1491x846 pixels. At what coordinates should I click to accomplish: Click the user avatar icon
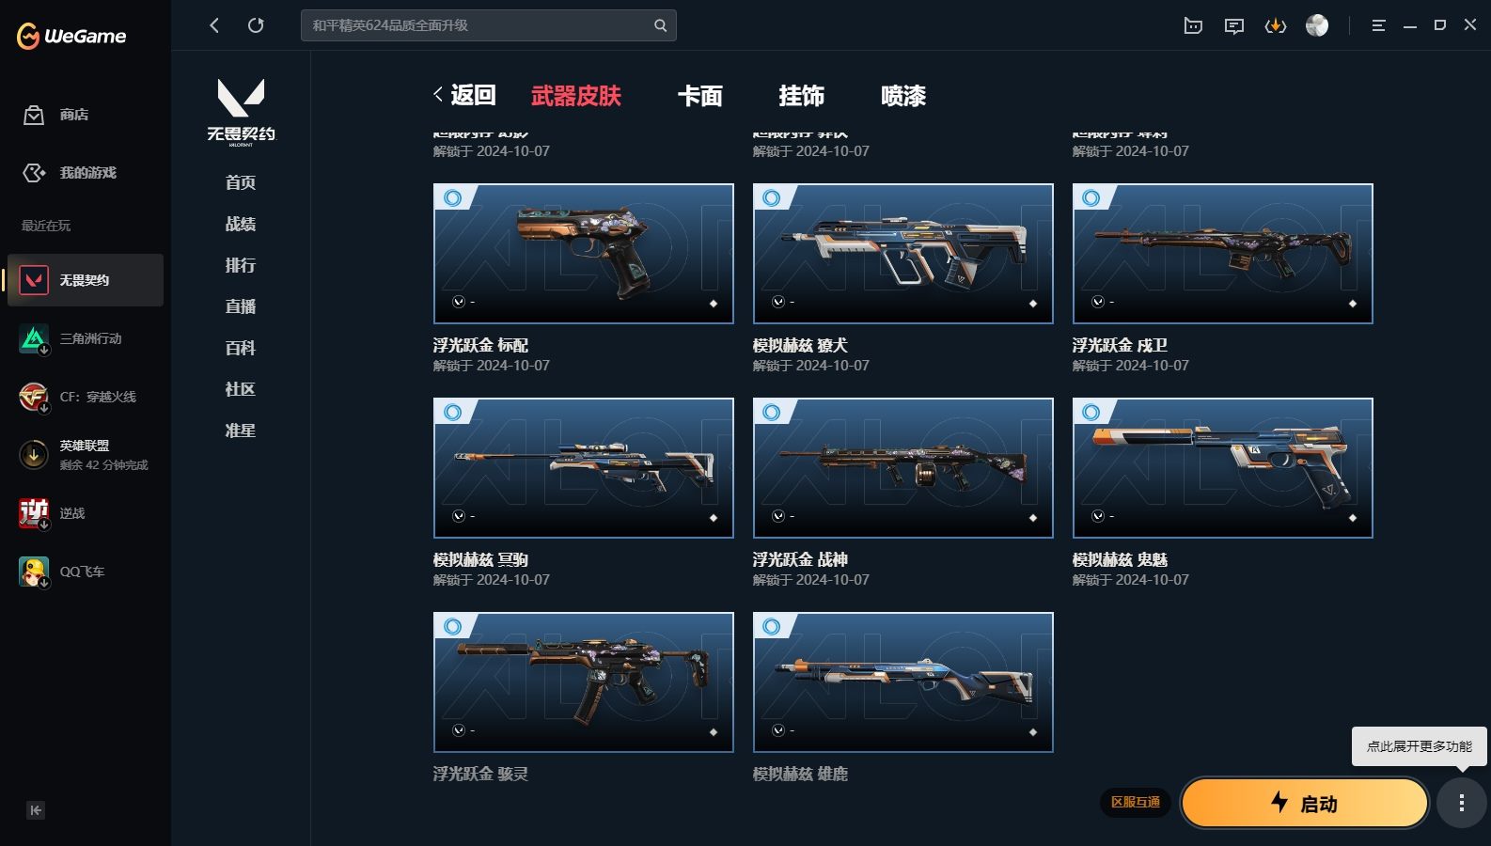point(1317,26)
